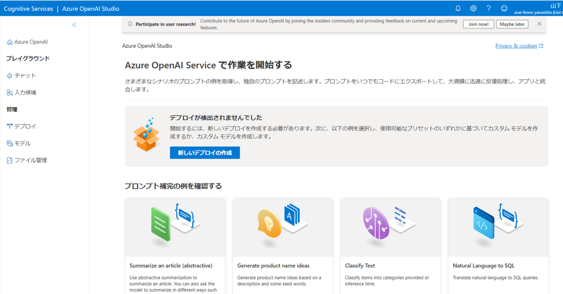Open the settings gear icon
This screenshot has height=294, width=563.
[x=473, y=8]
